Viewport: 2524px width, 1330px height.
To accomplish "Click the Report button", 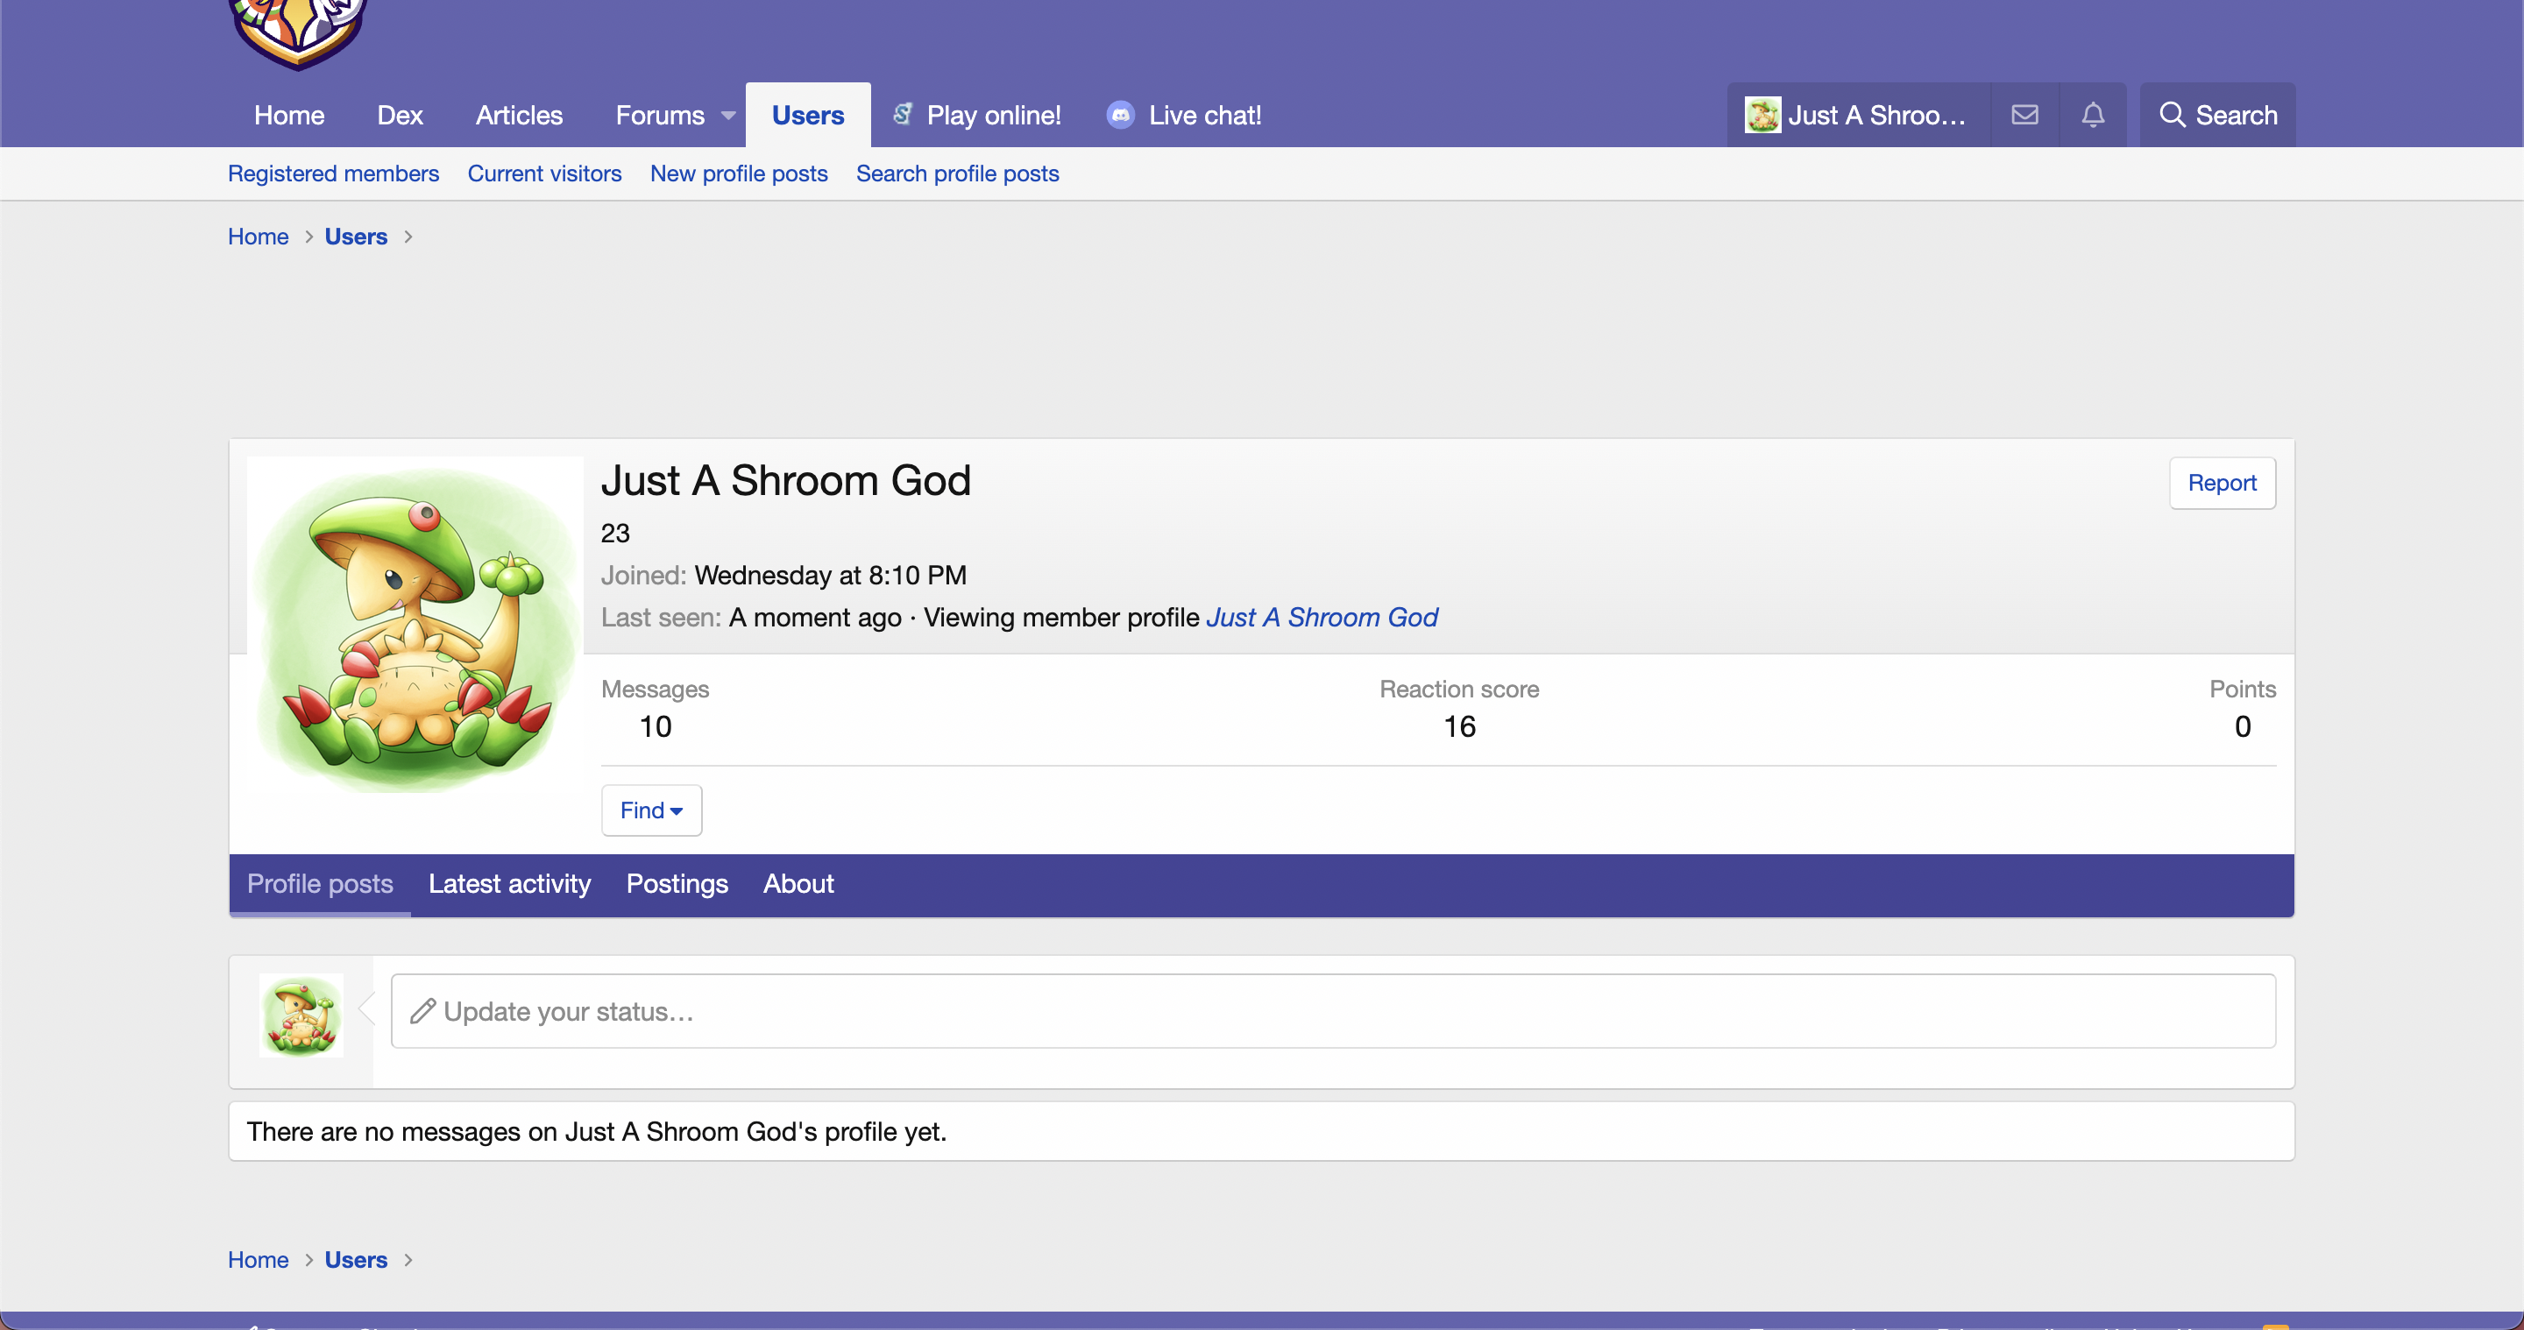I will pyautogui.click(x=2222, y=483).
